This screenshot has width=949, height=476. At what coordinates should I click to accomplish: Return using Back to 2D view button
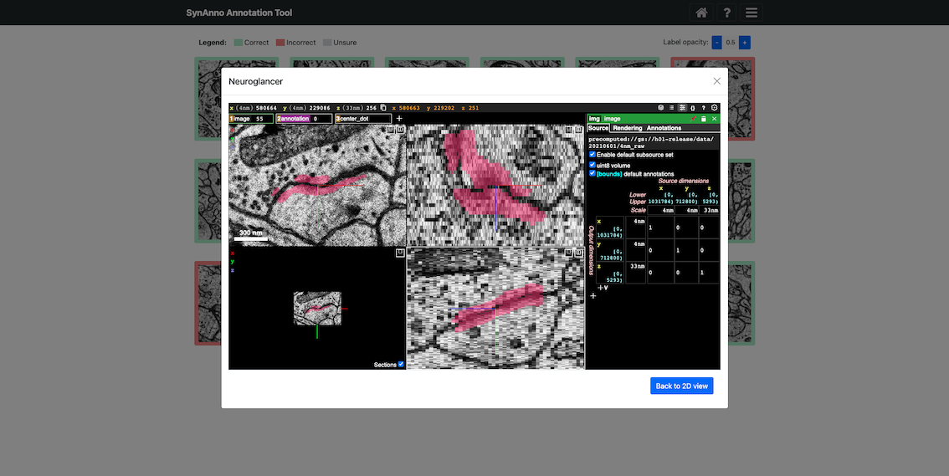click(x=681, y=386)
